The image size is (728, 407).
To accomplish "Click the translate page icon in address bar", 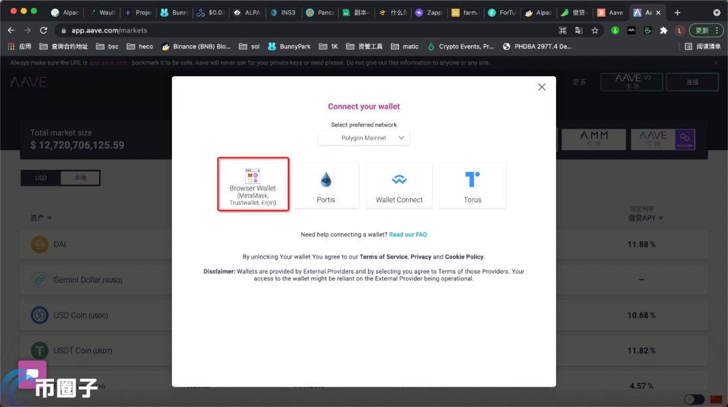I will [578, 30].
